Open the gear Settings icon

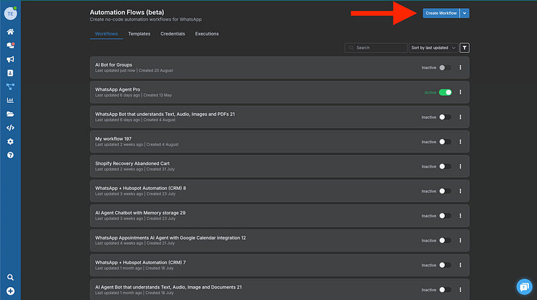[x=10, y=142]
